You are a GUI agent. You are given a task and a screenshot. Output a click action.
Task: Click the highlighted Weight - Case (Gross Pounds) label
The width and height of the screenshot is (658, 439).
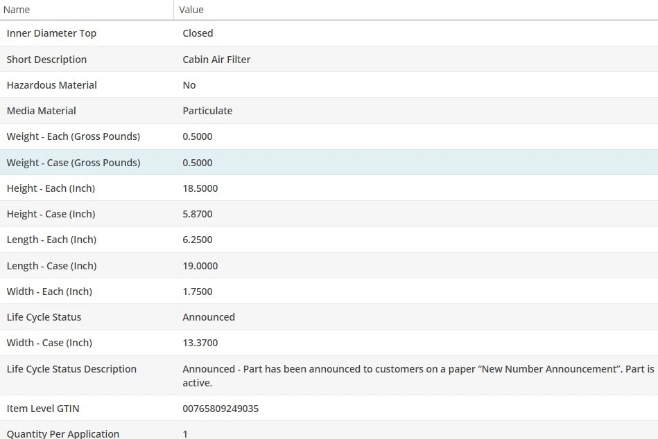click(x=73, y=163)
